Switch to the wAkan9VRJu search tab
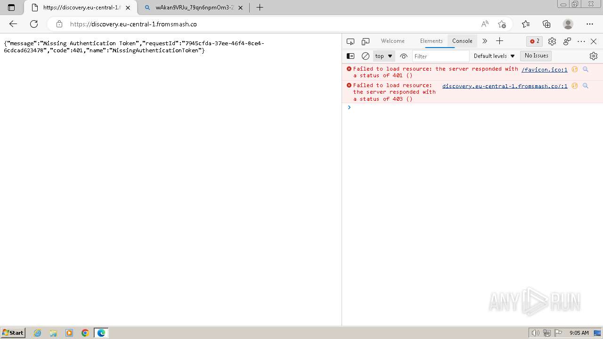This screenshot has height=339, width=603. (195, 8)
